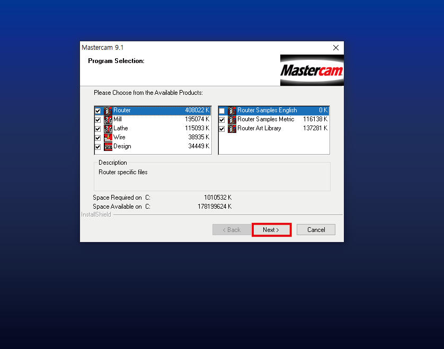Click the Next button
The height and width of the screenshot is (349, 444).
[271, 230]
